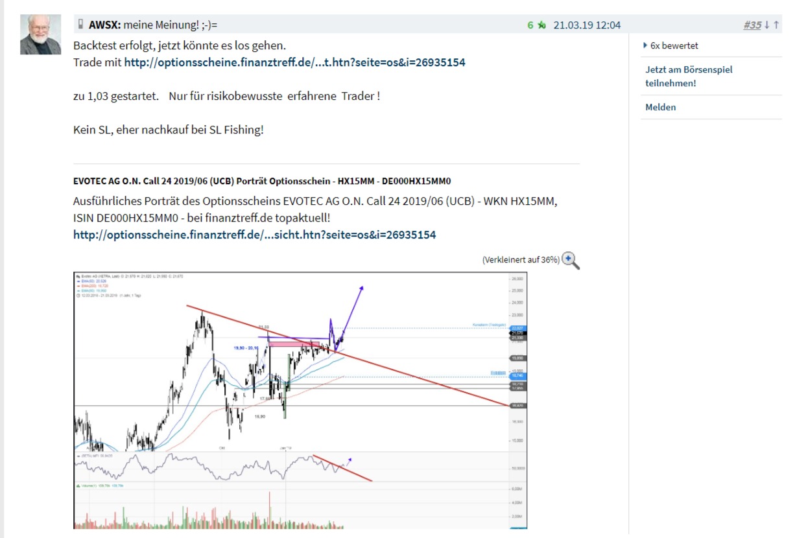This screenshot has width=795, height=538.
Task: Expand the '6x bewertet' ratings list
Action: [x=671, y=46]
